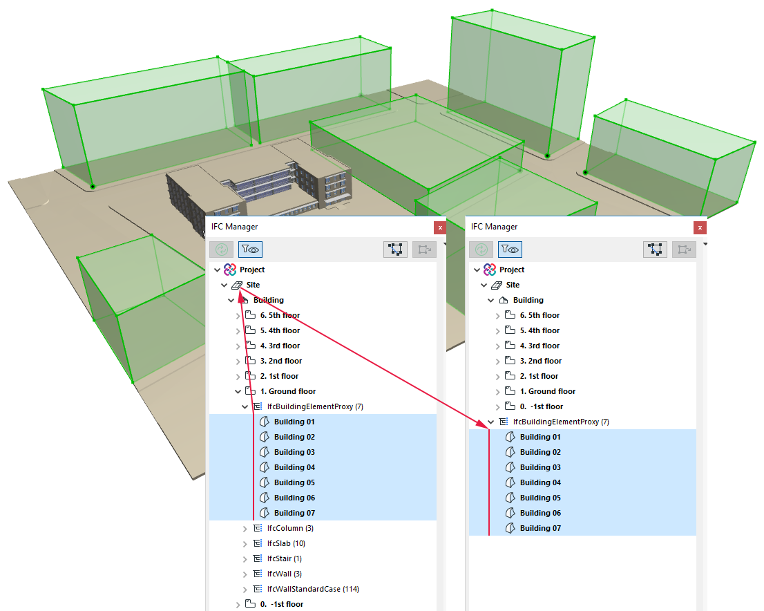The width and height of the screenshot is (764, 611).
Task: Expand 1. Ground floor in right IFC Manager
Action: pyautogui.click(x=497, y=392)
